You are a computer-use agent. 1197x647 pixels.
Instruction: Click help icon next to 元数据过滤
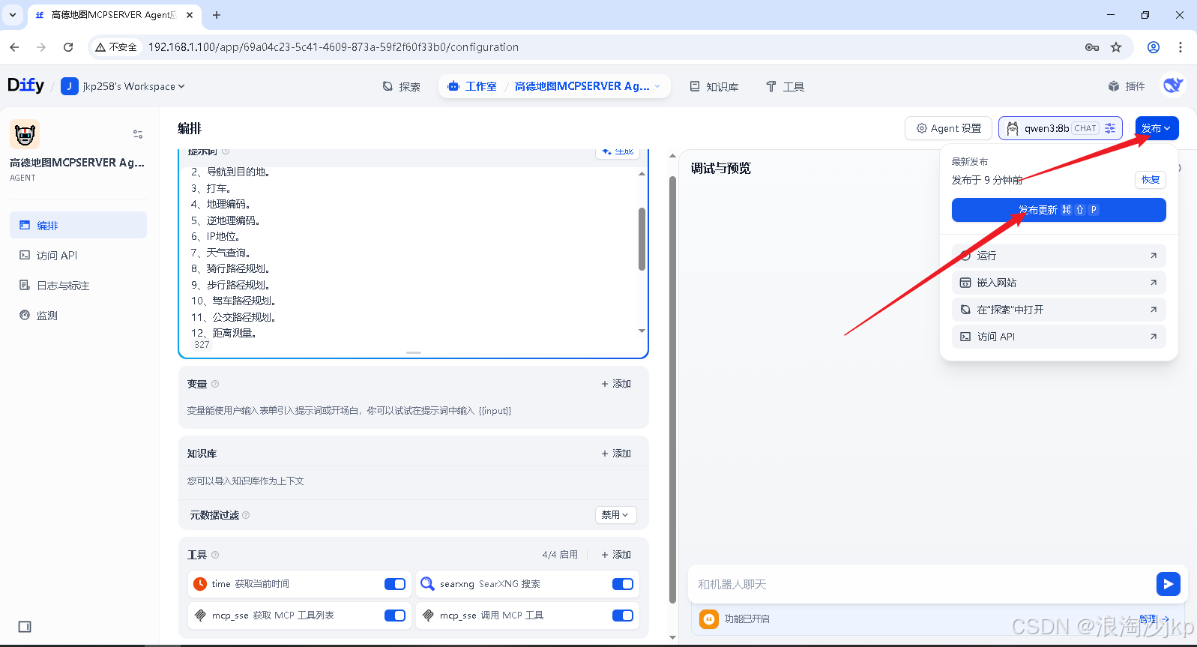(x=246, y=515)
